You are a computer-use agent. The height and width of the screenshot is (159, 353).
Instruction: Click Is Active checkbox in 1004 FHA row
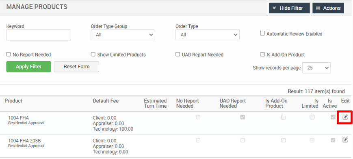[x=333, y=117]
